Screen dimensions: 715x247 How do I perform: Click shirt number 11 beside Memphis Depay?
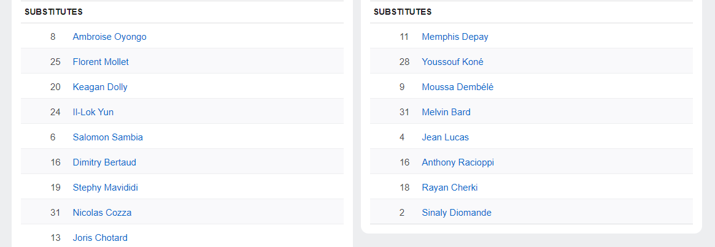pyautogui.click(x=404, y=37)
